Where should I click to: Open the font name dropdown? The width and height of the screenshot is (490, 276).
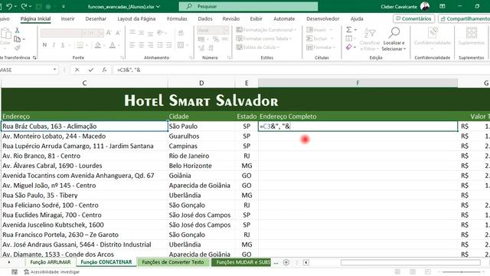click(x=84, y=33)
